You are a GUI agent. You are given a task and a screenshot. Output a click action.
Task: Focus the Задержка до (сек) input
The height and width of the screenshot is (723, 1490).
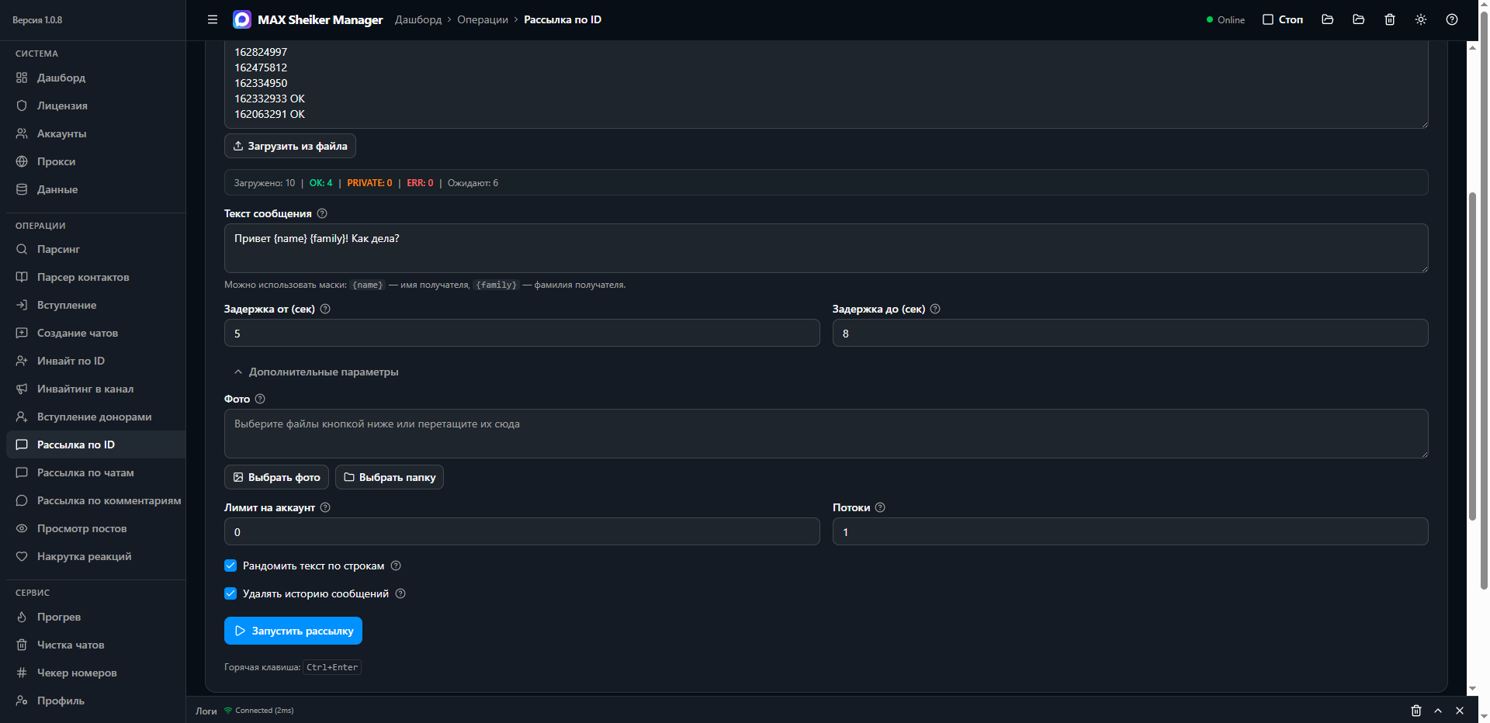(1131, 333)
